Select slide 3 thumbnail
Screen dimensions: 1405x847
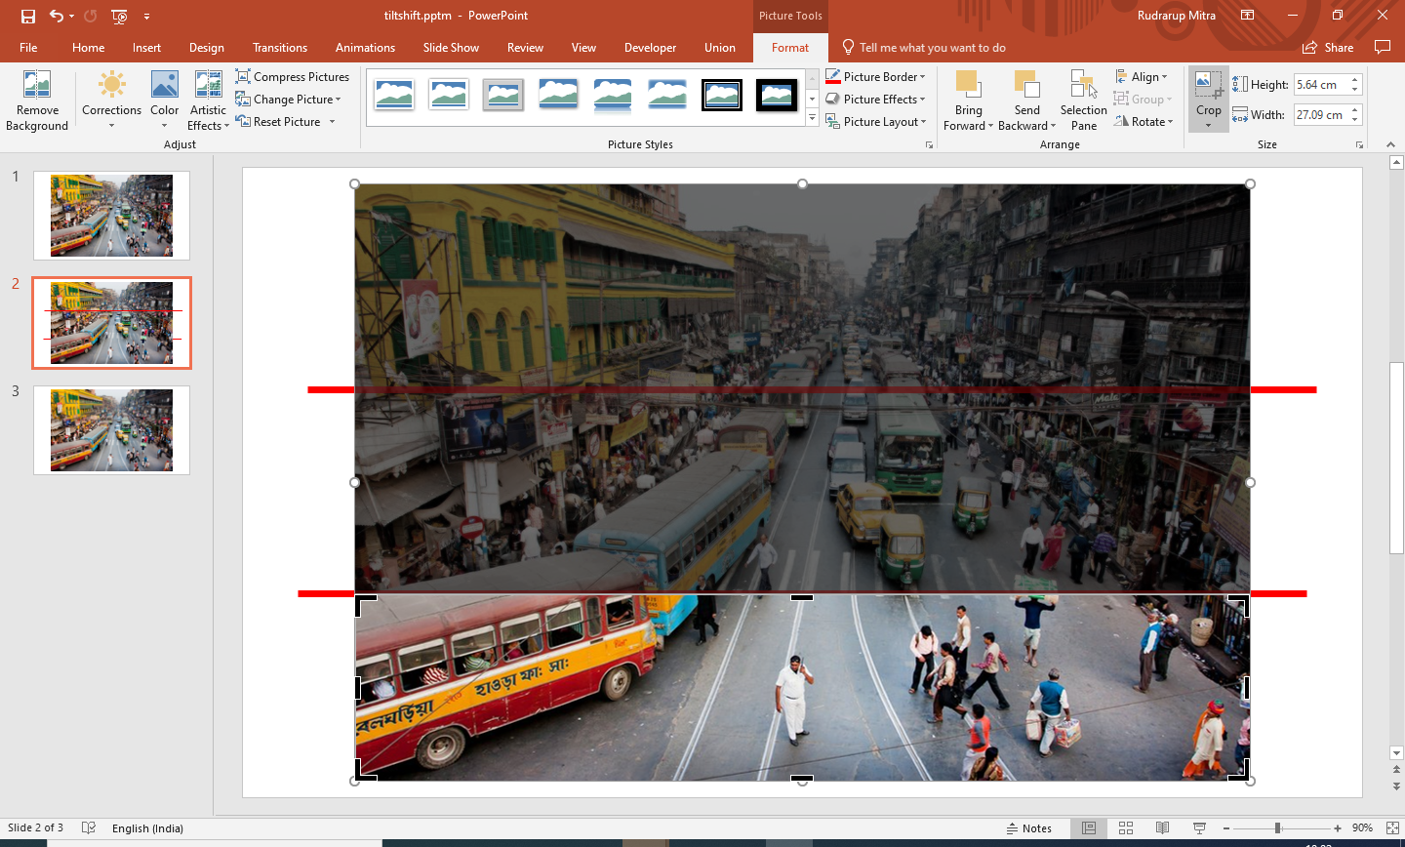click(x=111, y=430)
